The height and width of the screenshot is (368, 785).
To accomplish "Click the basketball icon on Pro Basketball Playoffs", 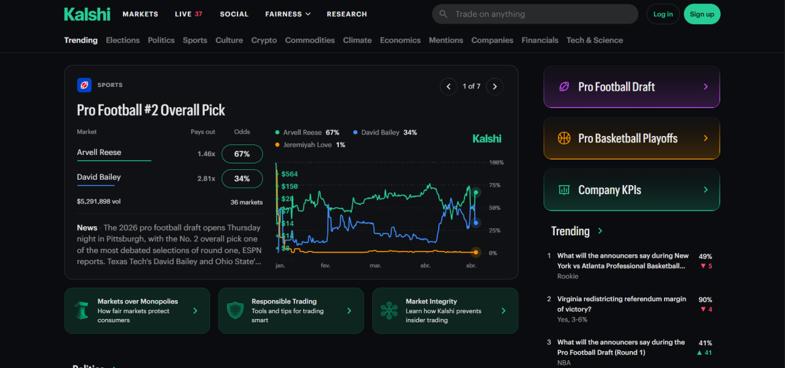I will 563,139.
